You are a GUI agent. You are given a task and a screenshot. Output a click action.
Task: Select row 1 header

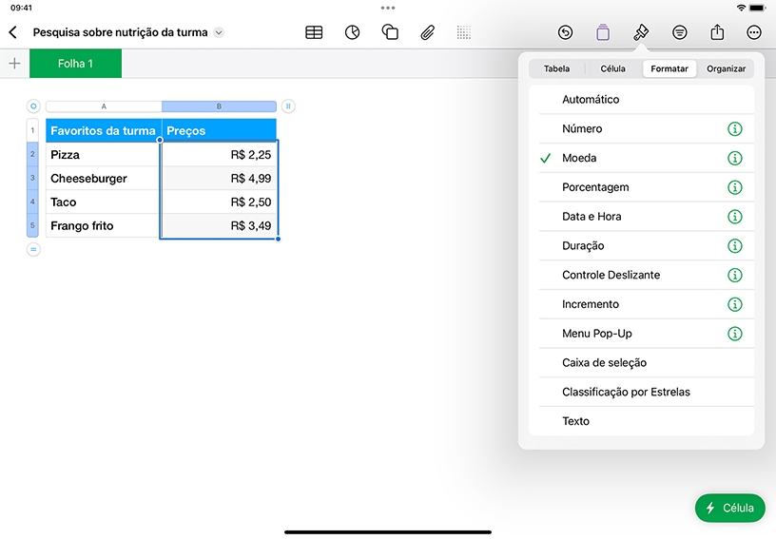(32, 130)
